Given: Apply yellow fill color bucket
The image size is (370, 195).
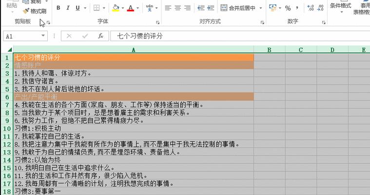Looking at the screenshot, I should (x=116, y=8).
